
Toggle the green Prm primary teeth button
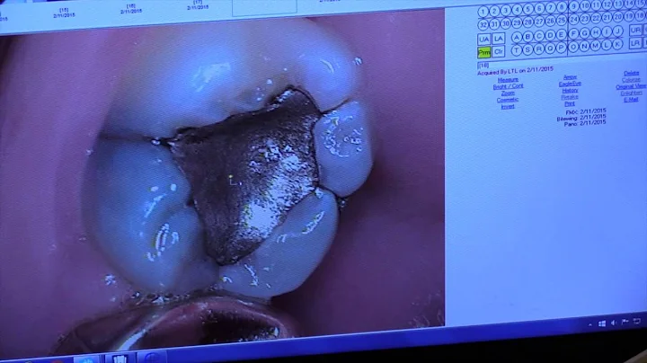[484, 52]
